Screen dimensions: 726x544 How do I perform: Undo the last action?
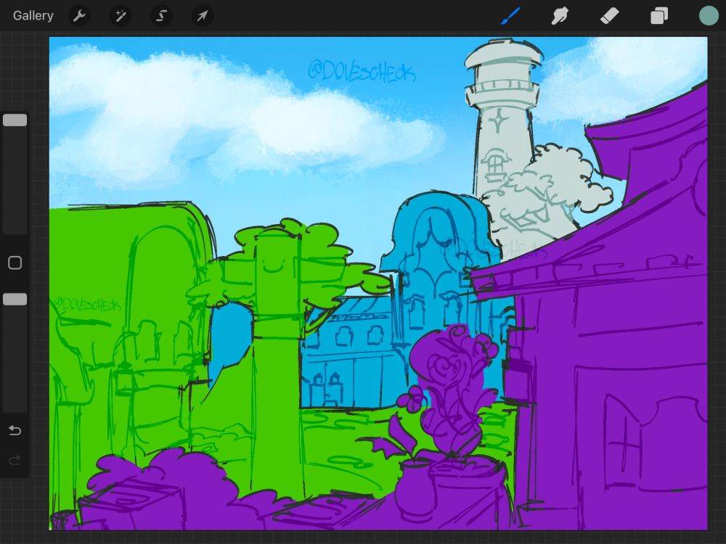click(15, 431)
